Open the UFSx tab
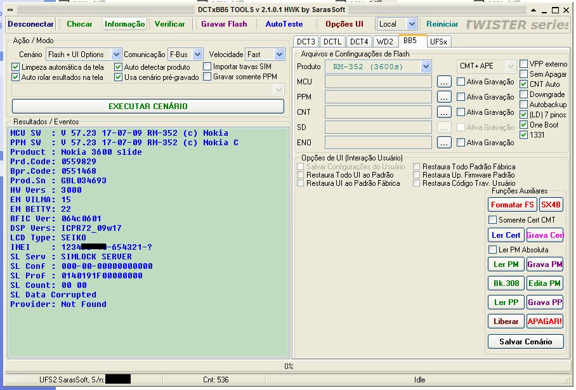 click(x=438, y=42)
